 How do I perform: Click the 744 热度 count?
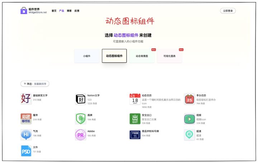pyautogui.click(x=201, y=103)
